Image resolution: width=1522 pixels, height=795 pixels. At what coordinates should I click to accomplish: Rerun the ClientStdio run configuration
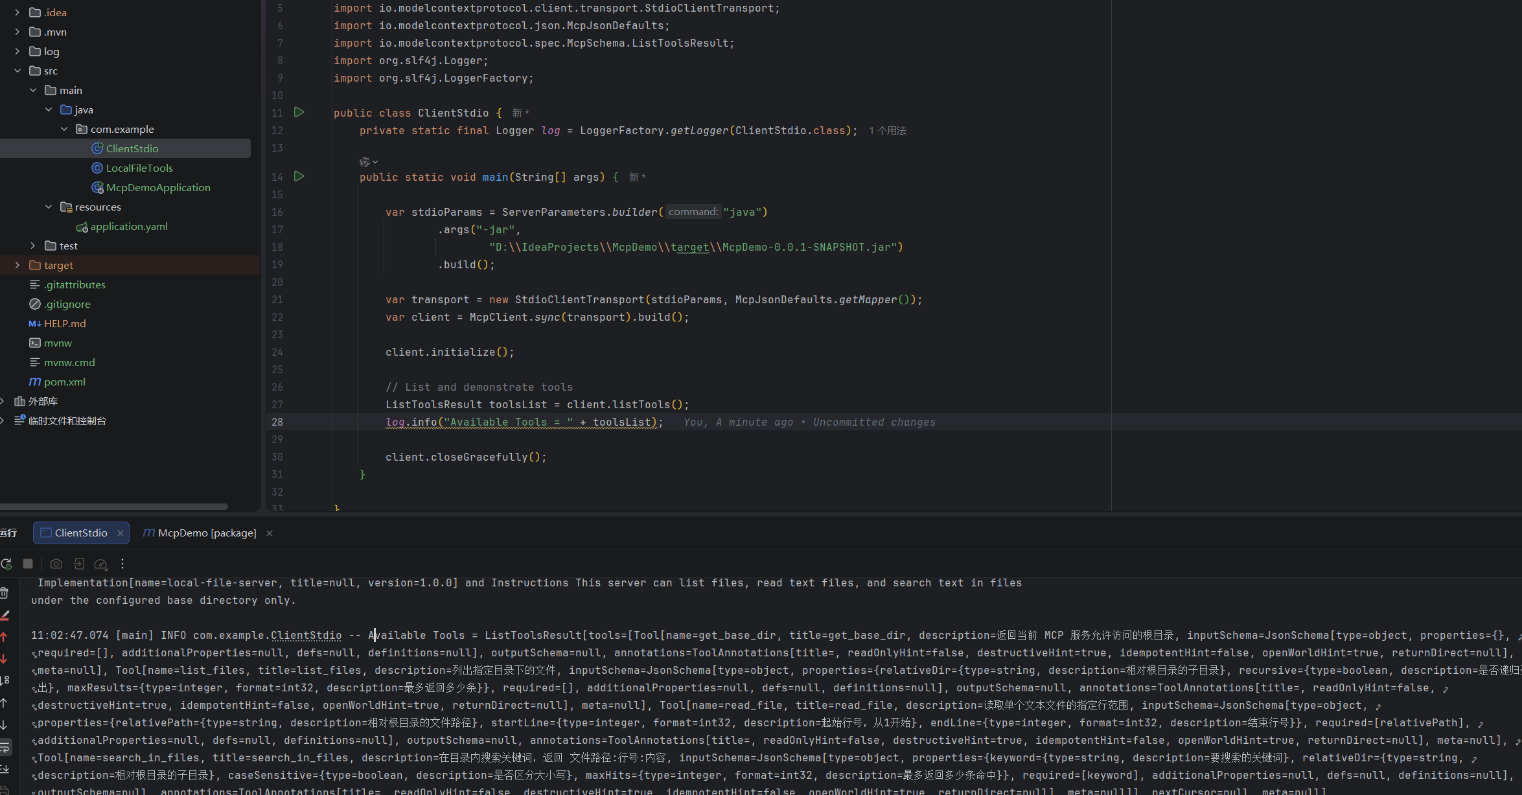(6, 564)
